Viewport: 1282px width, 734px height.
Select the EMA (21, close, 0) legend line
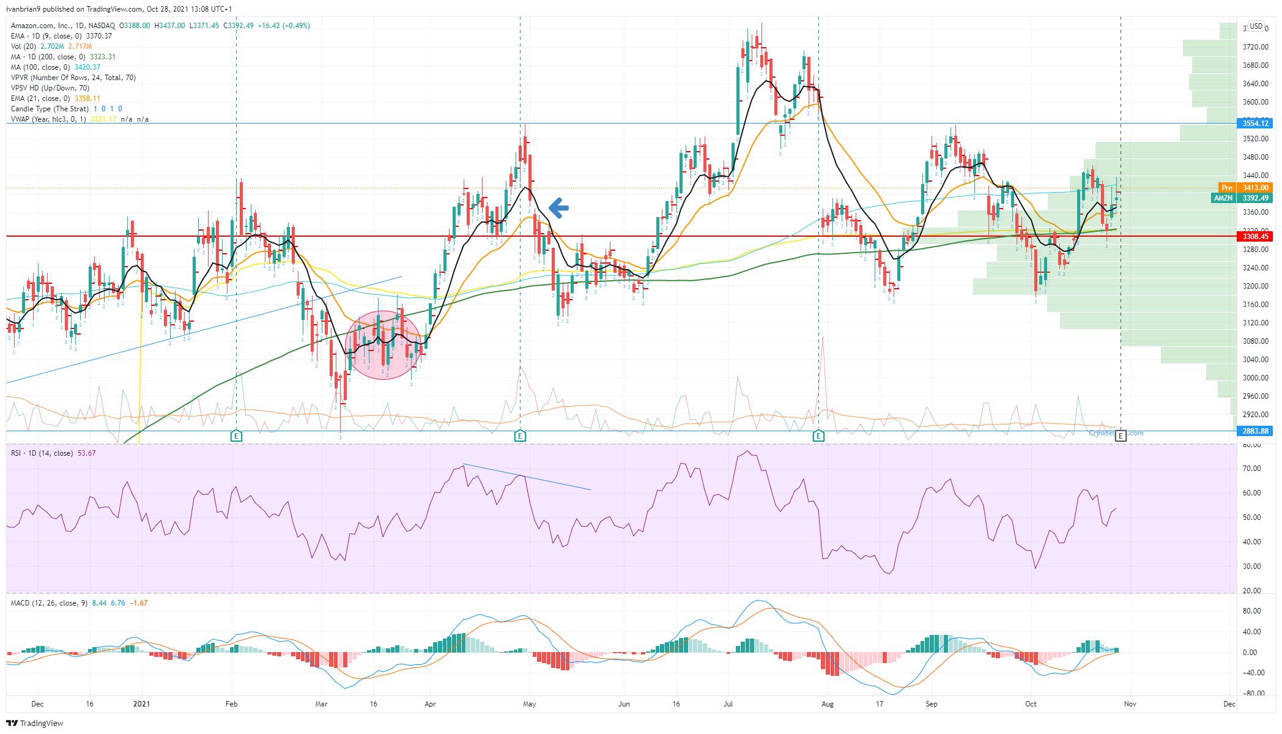(55, 98)
